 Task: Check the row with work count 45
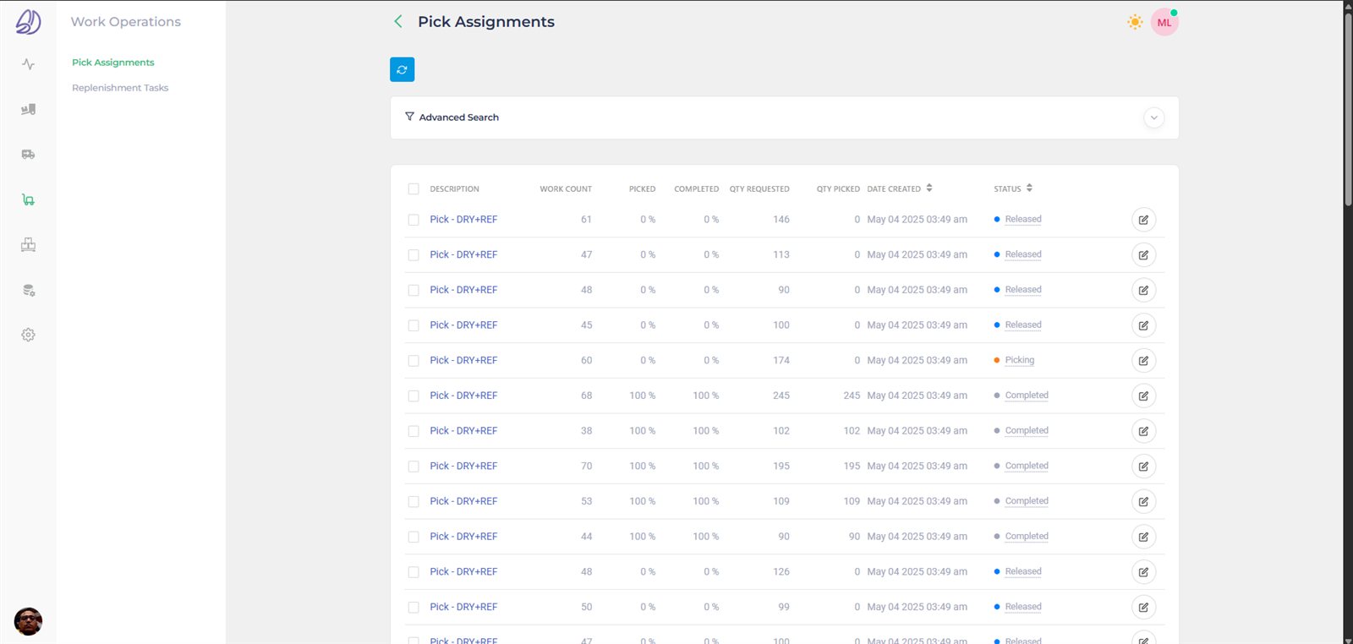(x=414, y=325)
